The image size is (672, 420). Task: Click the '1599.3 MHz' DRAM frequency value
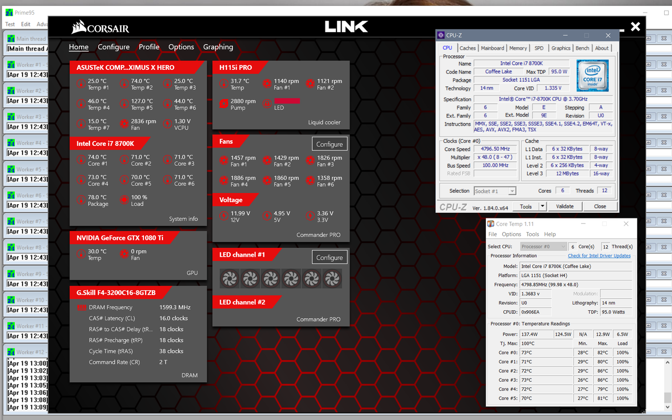pos(175,308)
